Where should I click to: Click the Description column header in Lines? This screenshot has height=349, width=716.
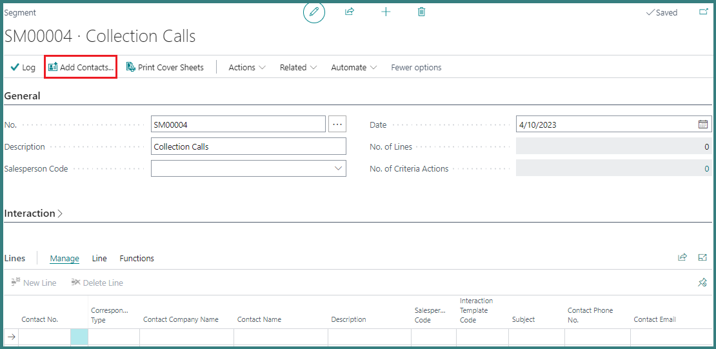[348, 319]
